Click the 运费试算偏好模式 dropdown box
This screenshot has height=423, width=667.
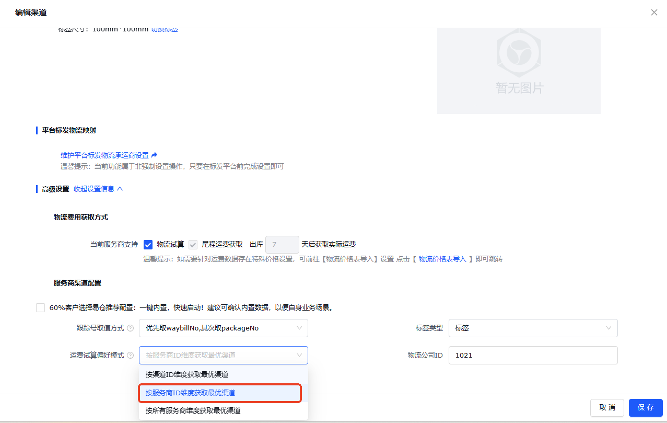click(x=223, y=356)
